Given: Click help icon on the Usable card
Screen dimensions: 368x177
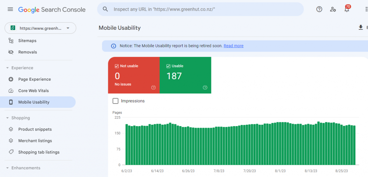Looking at the screenshot, I should coord(205,87).
